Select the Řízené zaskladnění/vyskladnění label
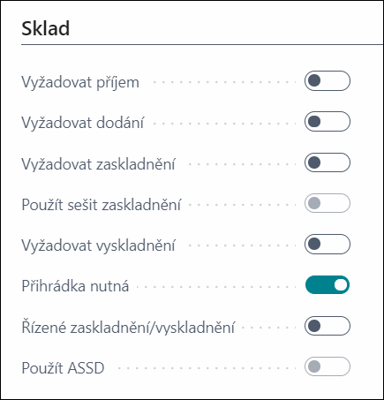Screen dimensions: 384x400 pyautogui.click(x=128, y=328)
